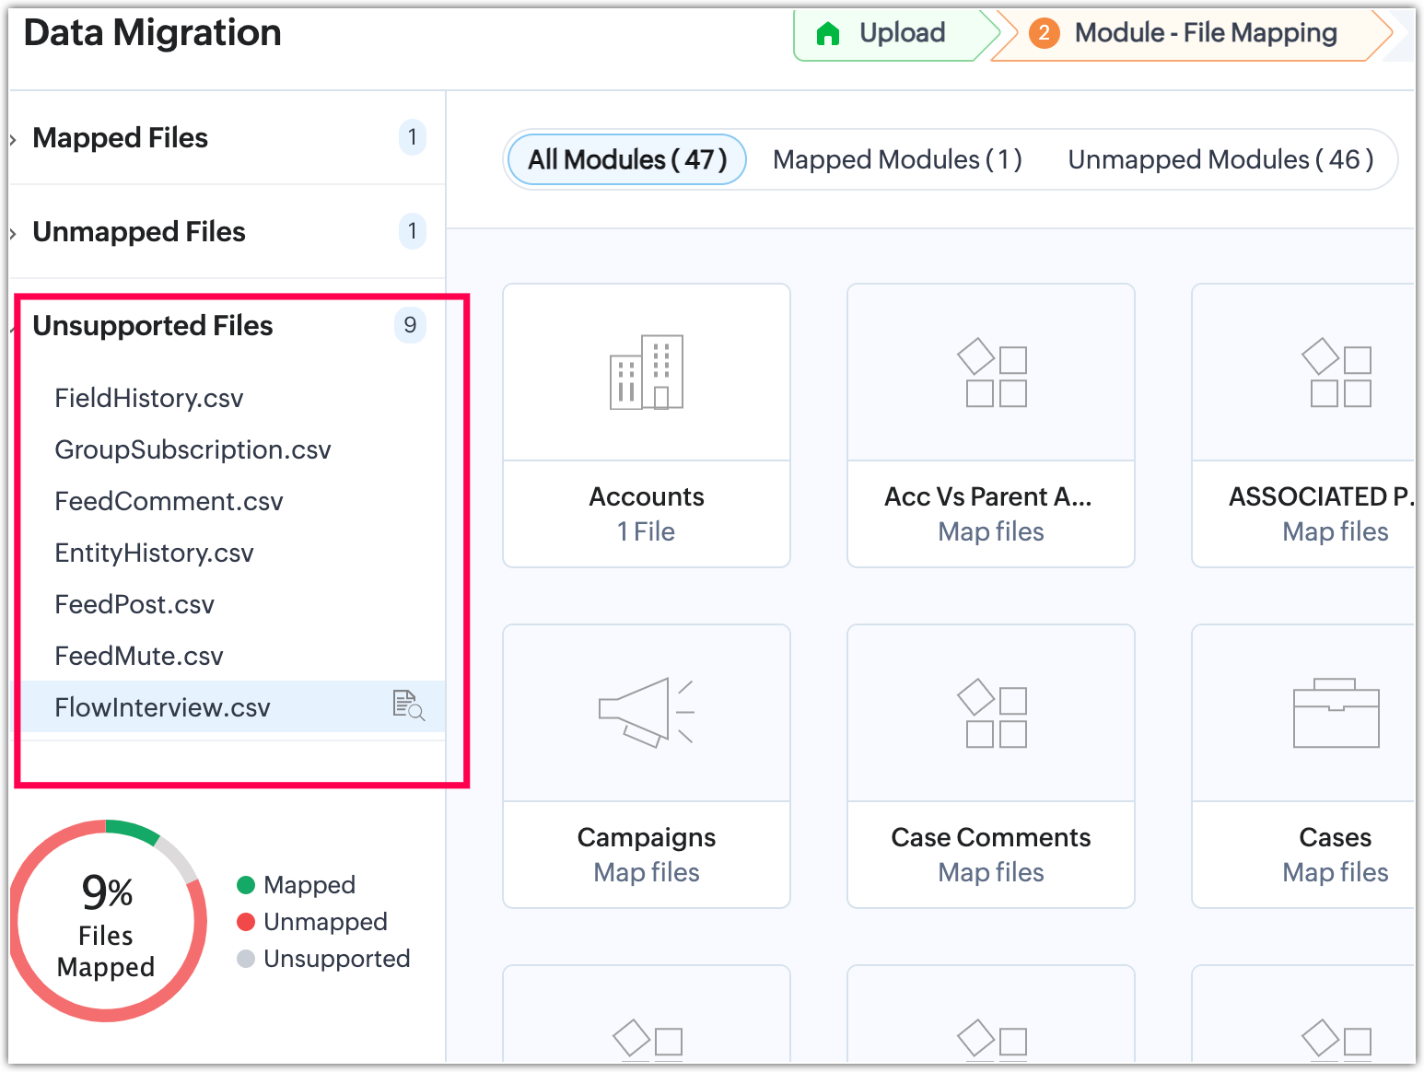Select the All Modules tab
Viewport: 1424px width, 1072px height.
627,160
